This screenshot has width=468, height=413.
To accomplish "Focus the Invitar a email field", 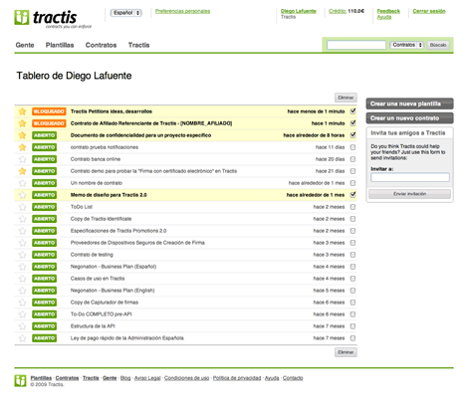I will tap(410, 177).
